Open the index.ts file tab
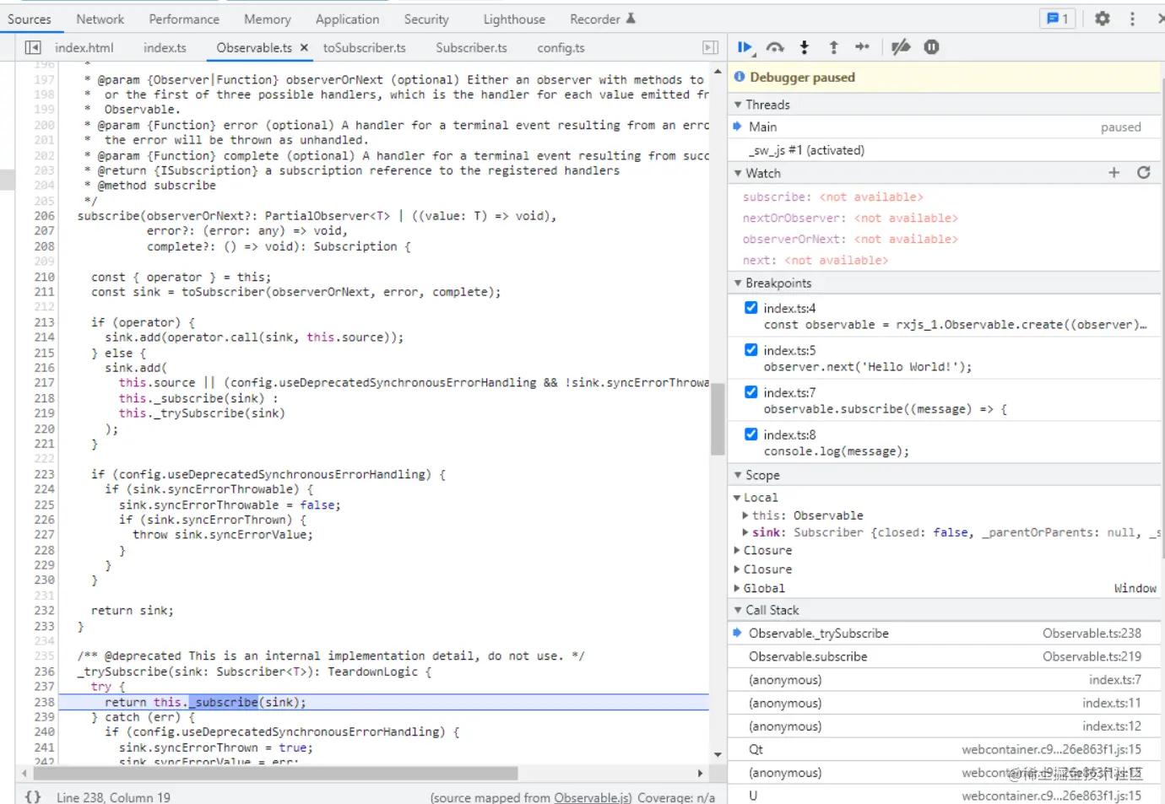 (165, 48)
